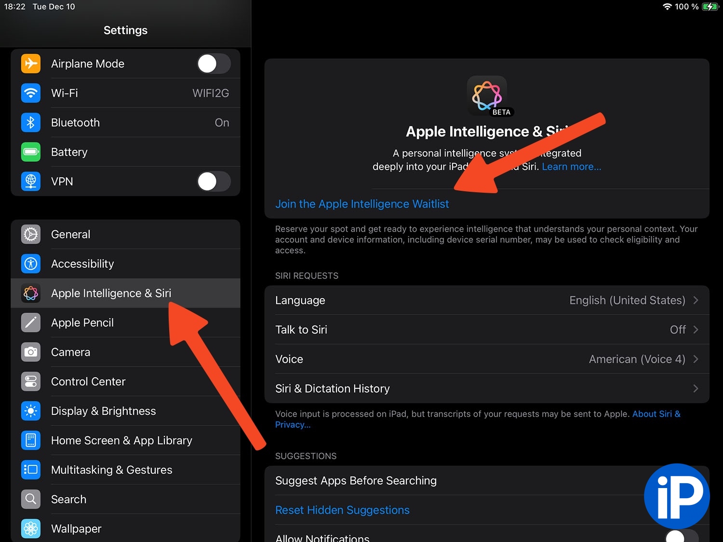Screen dimensions: 723x542
Task: Tap the American (Voice 4) value
Action: (637, 359)
